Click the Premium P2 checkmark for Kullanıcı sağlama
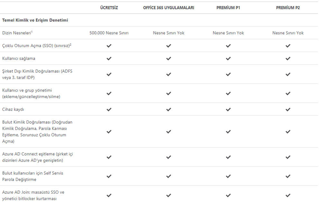 coord(288,58)
